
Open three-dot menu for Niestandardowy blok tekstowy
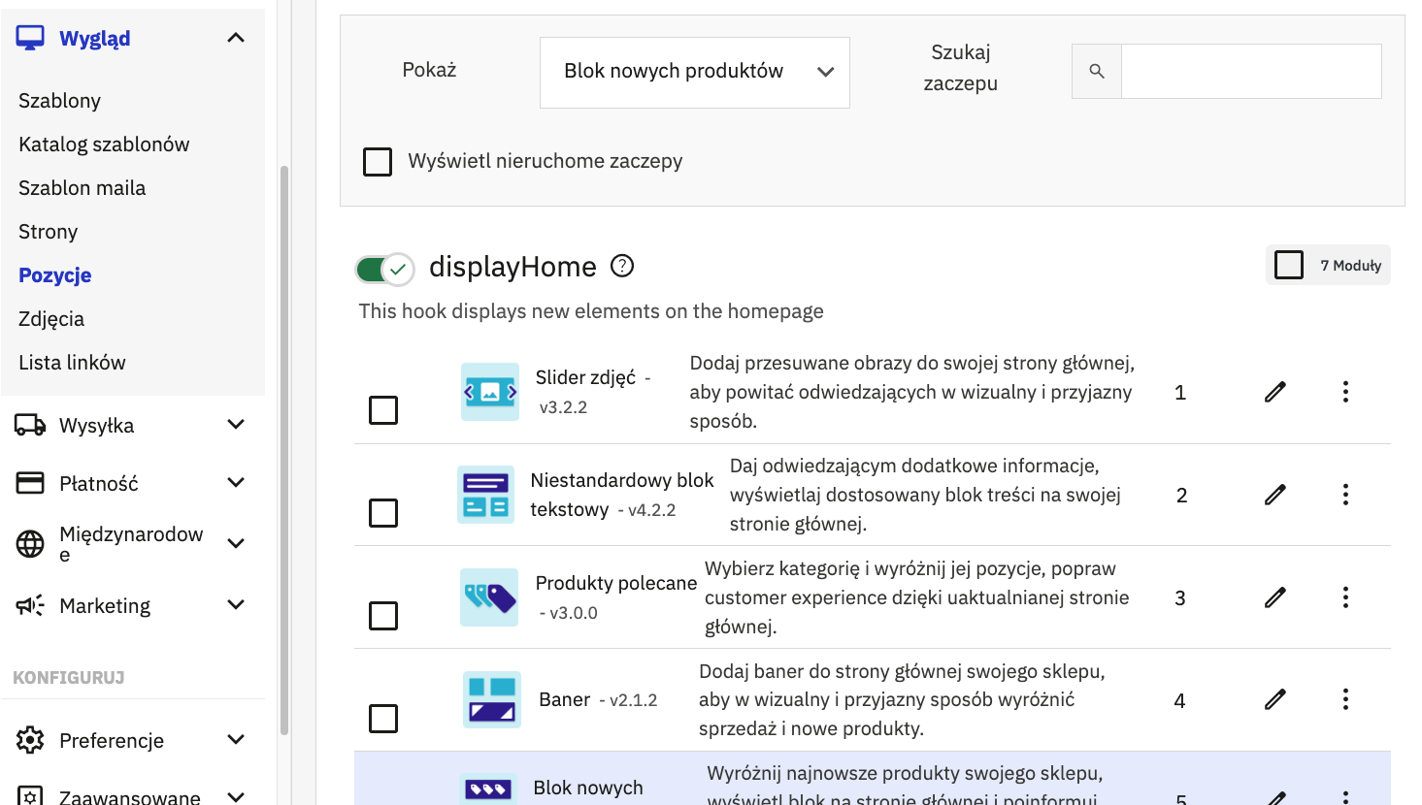(x=1345, y=495)
